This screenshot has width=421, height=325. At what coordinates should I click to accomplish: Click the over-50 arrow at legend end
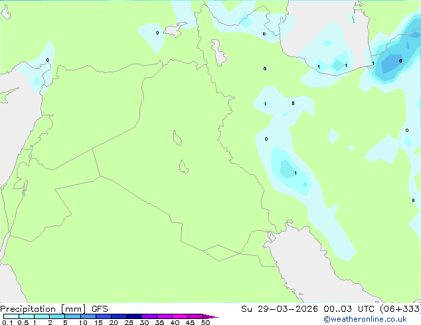coord(210,316)
